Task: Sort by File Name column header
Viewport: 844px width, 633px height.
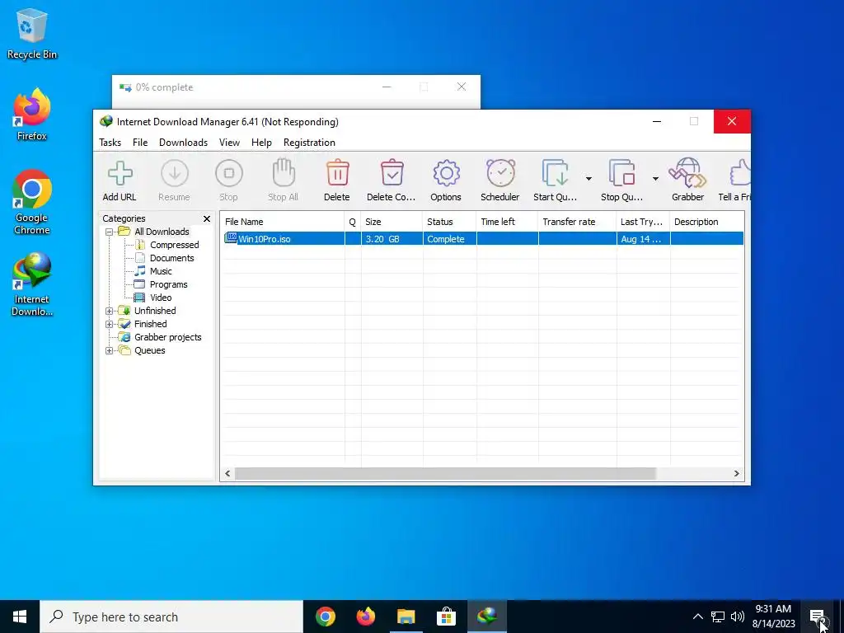Action: coord(283,222)
